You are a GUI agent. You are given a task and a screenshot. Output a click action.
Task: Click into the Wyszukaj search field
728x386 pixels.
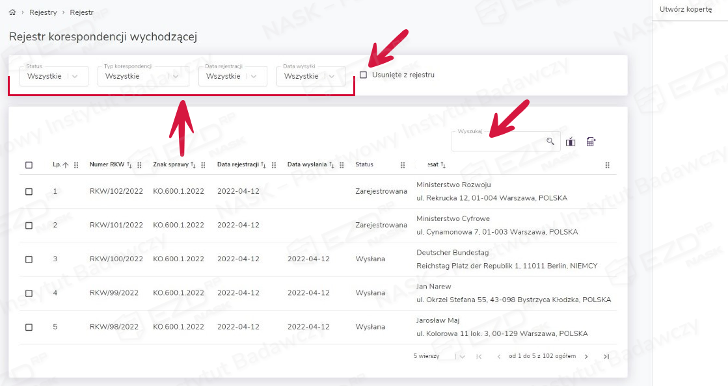[498, 142]
